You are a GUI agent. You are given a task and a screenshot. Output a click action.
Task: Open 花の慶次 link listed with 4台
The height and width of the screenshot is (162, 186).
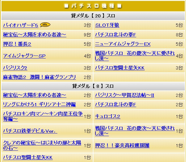tap(135, 56)
